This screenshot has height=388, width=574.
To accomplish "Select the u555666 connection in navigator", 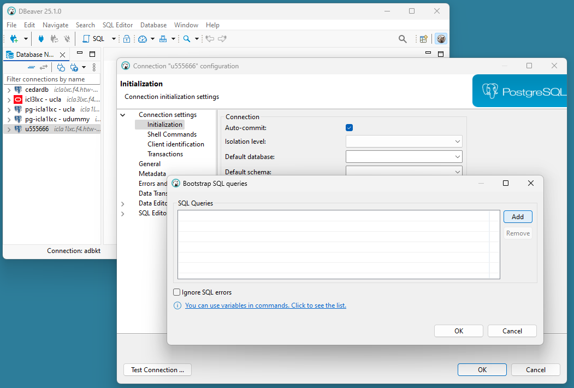I will [37, 129].
